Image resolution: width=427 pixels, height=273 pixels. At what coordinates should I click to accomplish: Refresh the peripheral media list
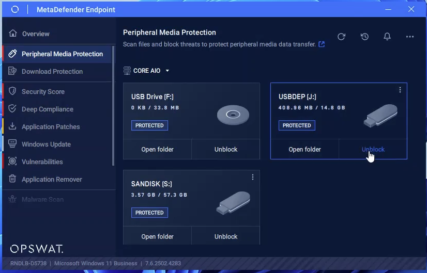click(x=342, y=37)
